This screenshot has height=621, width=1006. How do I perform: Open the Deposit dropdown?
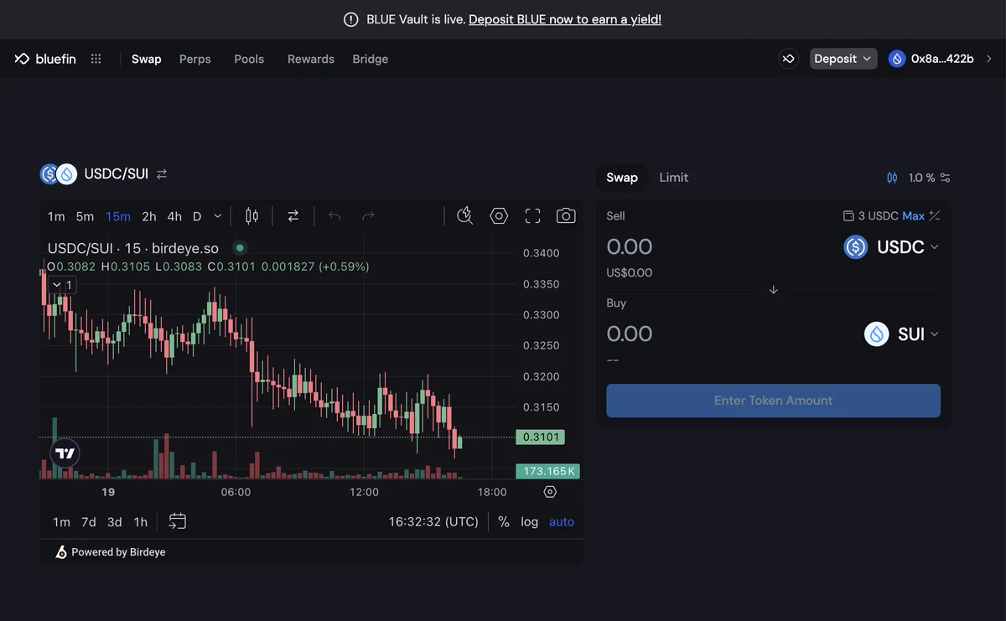[x=843, y=59]
